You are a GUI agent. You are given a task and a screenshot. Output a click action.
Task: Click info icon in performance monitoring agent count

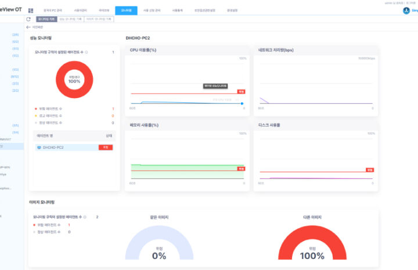click(87, 52)
